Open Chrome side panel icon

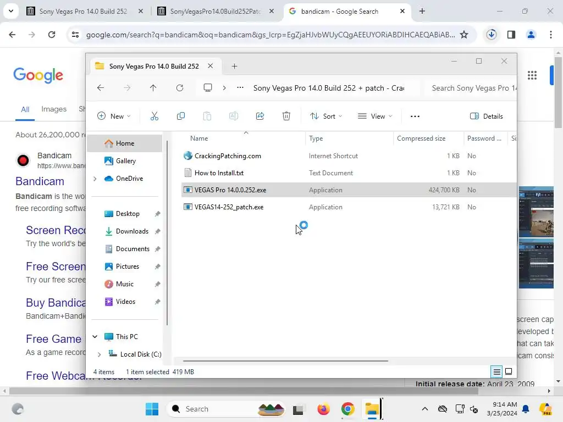tap(511, 35)
